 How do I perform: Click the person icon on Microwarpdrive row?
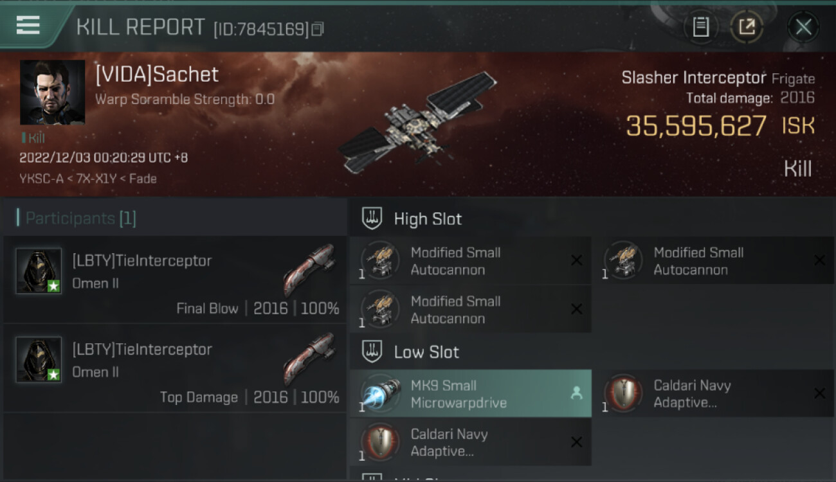(576, 394)
